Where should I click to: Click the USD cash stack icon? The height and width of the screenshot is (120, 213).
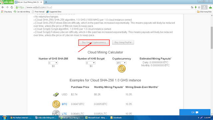pyautogui.click(x=56, y=94)
